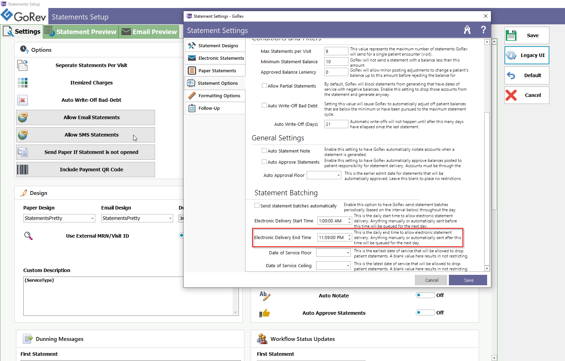Toggle Allow SMS Statements option
Screen dimensions: 565x361
[86, 135]
